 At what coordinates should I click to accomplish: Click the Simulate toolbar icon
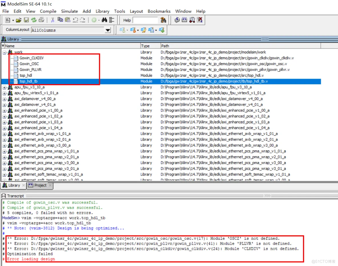click(192, 20)
